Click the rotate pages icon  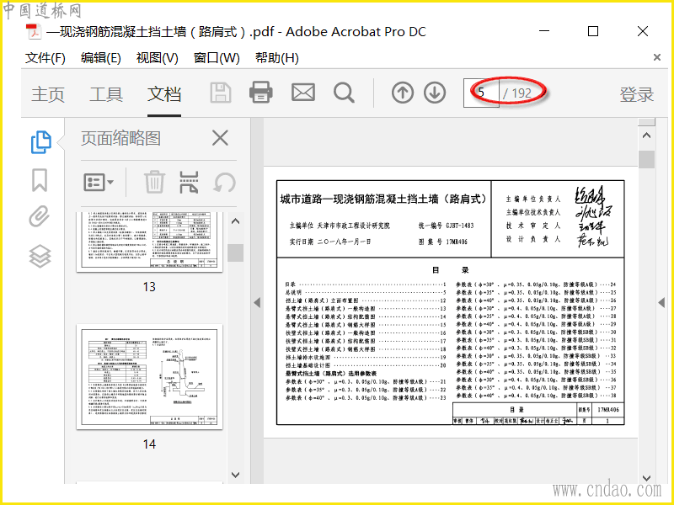tap(224, 183)
